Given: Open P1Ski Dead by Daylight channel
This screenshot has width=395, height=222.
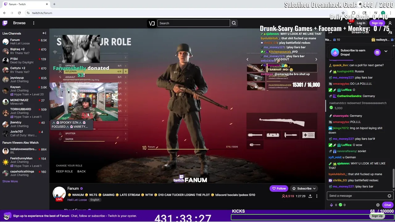Looking at the screenshot, I should point(24,60).
